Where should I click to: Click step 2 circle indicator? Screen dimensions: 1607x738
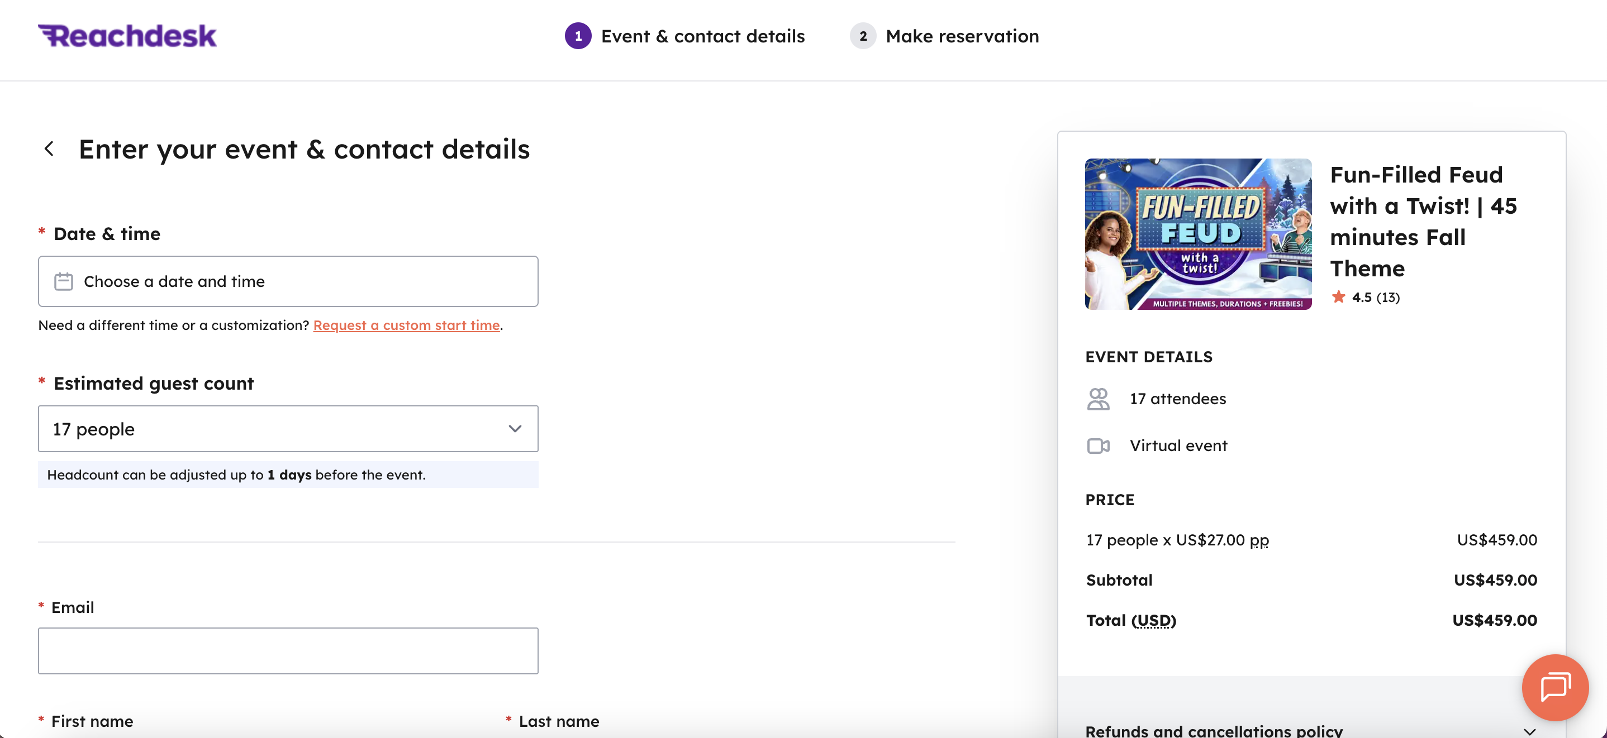863,36
